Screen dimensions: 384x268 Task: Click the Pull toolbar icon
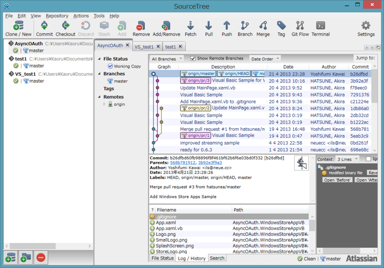click(x=209, y=29)
